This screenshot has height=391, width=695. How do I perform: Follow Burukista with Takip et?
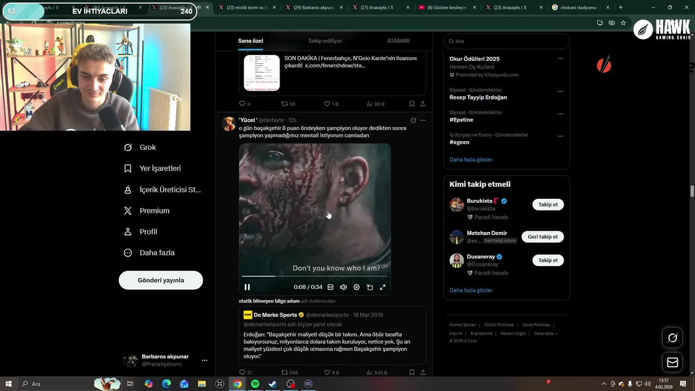[x=548, y=205]
